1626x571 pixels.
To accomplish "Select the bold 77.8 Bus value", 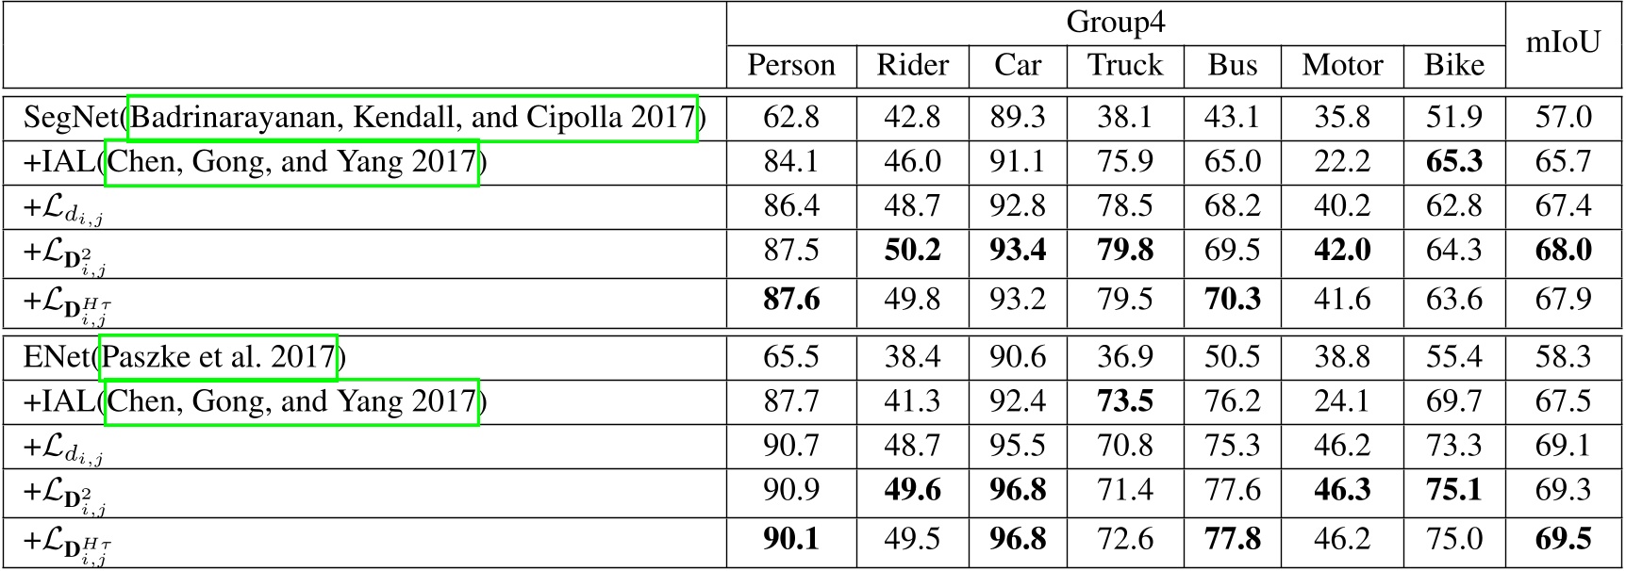I will click(1232, 539).
